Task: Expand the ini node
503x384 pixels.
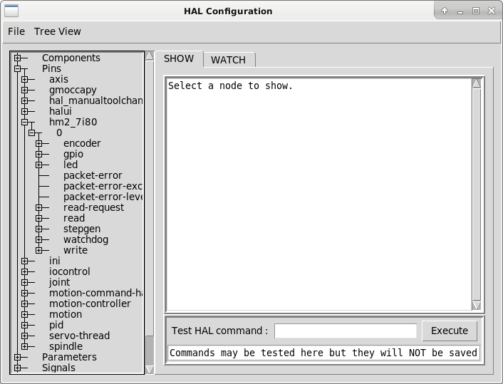Action: tap(25, 261)
